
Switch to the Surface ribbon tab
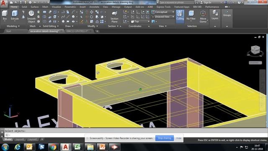34,7
